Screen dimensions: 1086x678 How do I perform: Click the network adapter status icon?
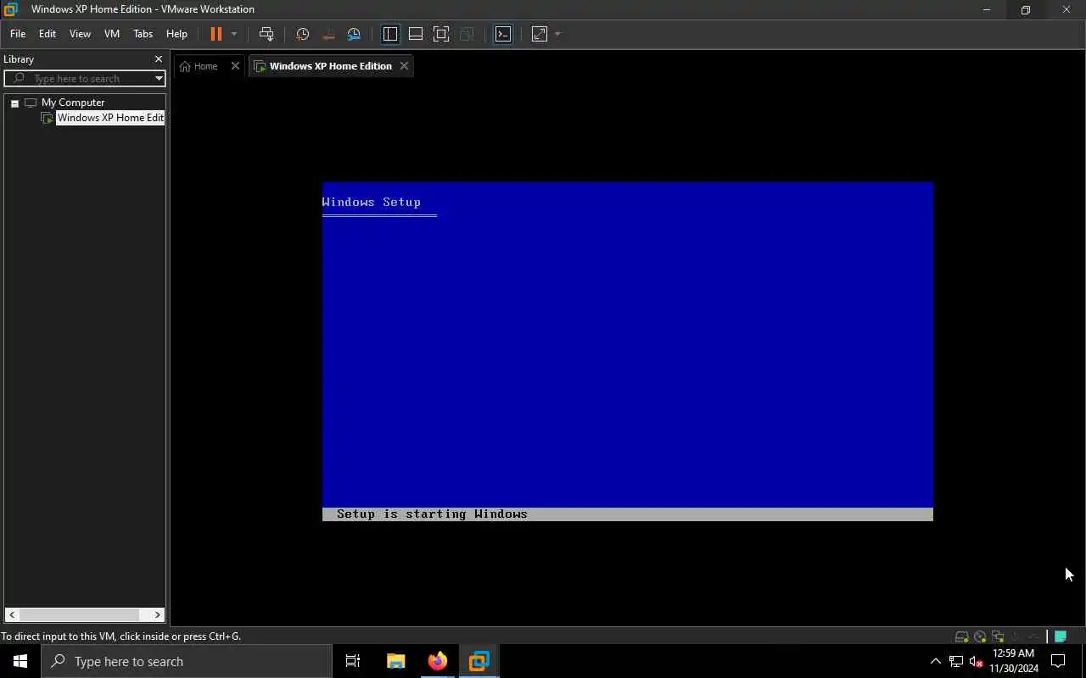[x=998, y=636]
